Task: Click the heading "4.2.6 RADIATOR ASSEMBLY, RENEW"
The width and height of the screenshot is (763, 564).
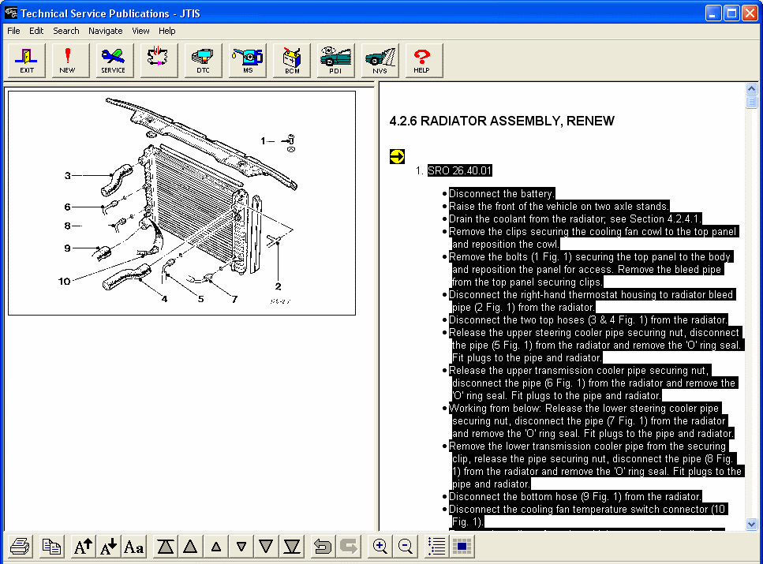Action: tap(502, 121)
